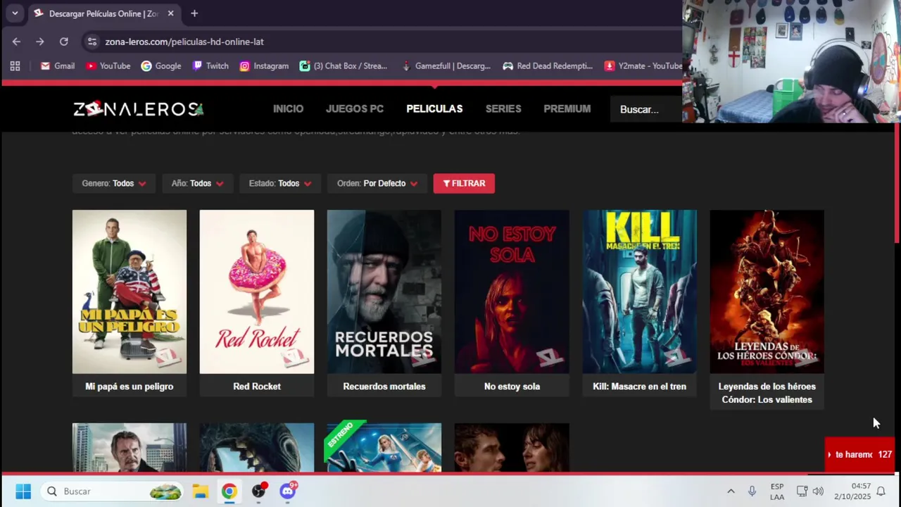Open Mi papá es un peligro poster
This screenshot has width=901, height=507.
pyautogui.click(x=130, y=292)
